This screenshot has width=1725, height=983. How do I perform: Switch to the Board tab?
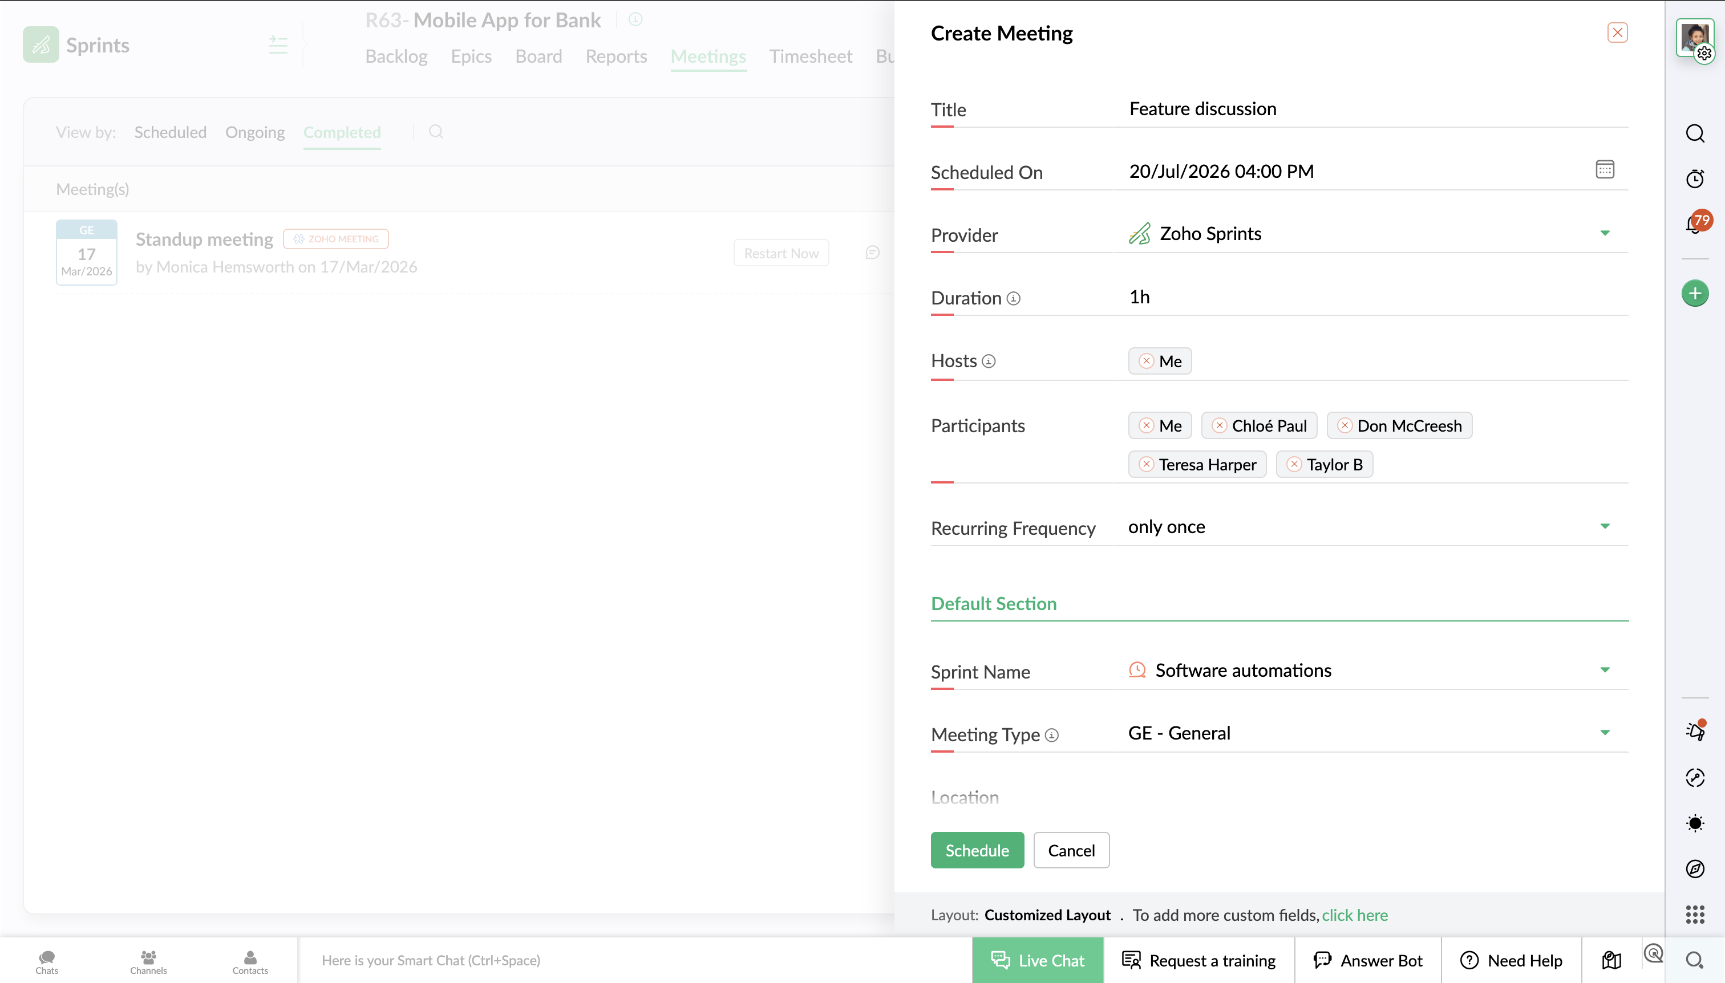[538, 56]
